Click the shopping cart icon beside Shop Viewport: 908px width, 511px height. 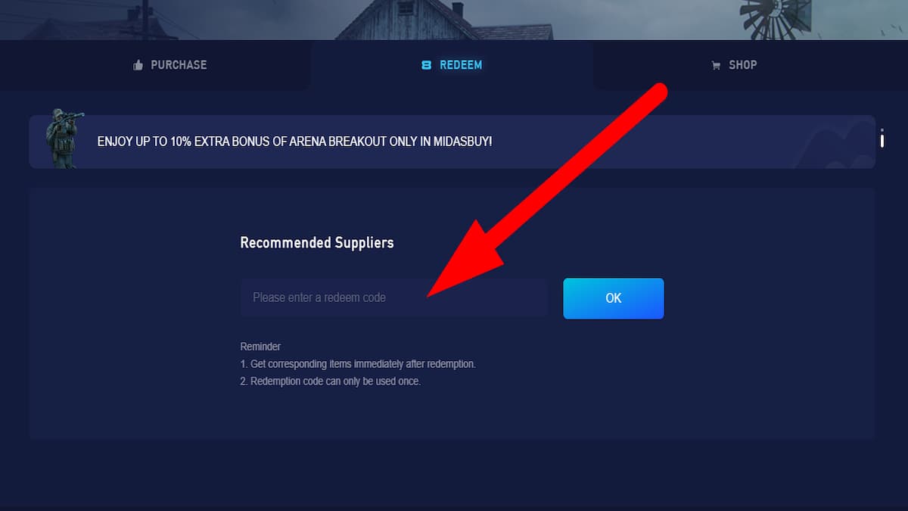[x=716, y=66]
